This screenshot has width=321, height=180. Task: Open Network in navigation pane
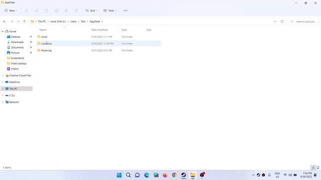[x=14, y=102]
